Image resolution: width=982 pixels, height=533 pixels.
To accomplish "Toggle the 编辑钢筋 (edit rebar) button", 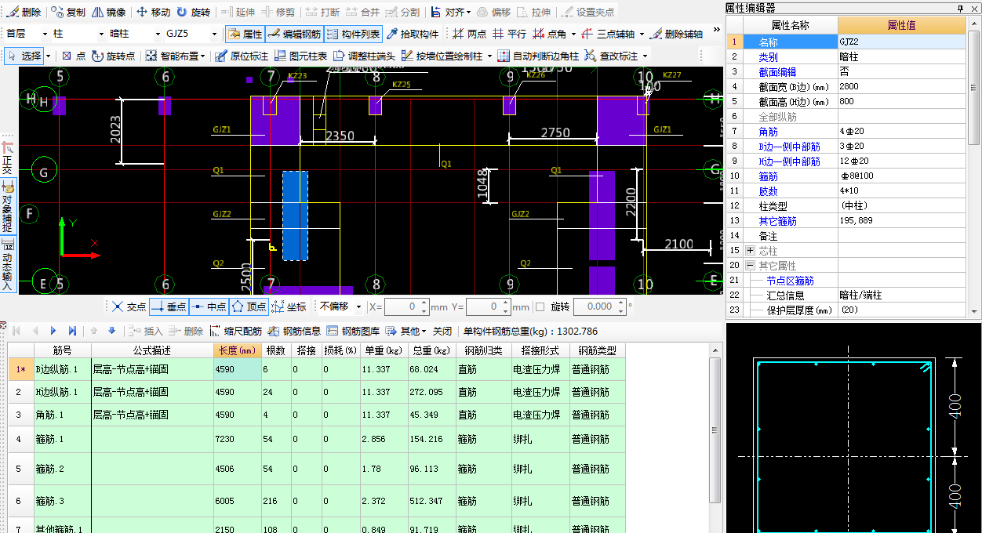I will [293, 34].
